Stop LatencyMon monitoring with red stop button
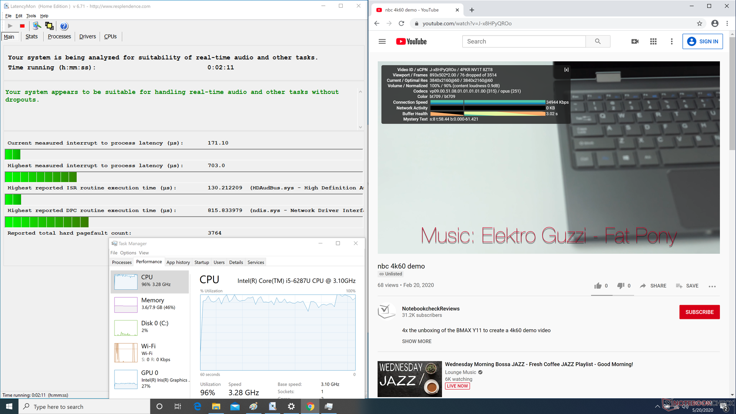 (x=22, y=26)
